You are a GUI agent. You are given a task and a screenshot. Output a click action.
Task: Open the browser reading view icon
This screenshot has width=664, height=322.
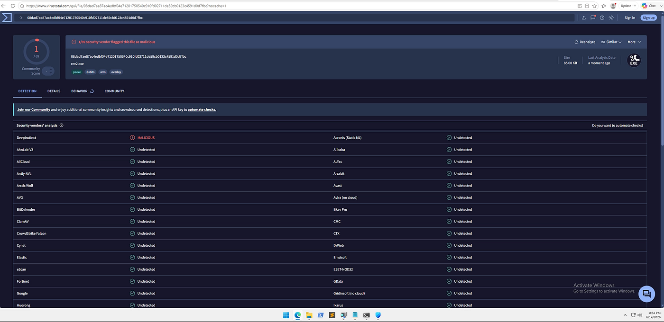(587, 6)
